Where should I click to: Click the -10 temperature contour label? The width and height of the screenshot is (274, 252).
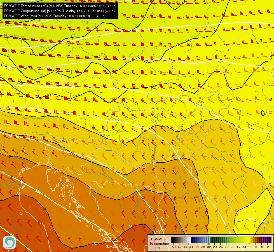pyautogui.click(x=62, y=148)
